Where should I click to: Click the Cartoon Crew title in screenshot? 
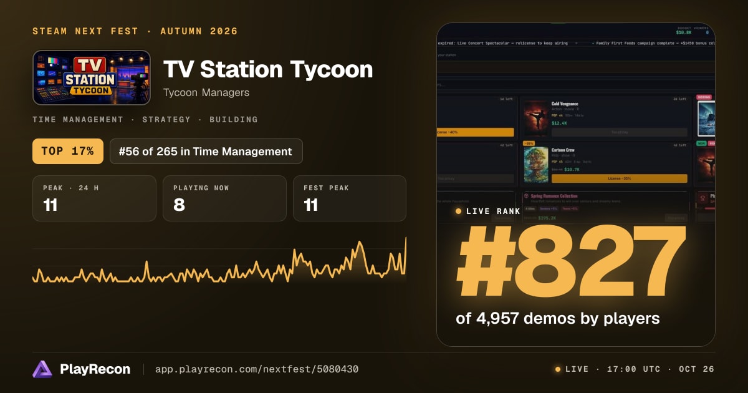tap(562, 150)
